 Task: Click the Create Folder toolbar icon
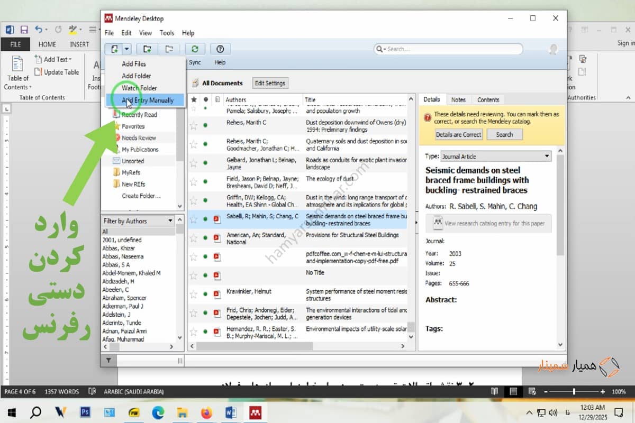(147, 49)
